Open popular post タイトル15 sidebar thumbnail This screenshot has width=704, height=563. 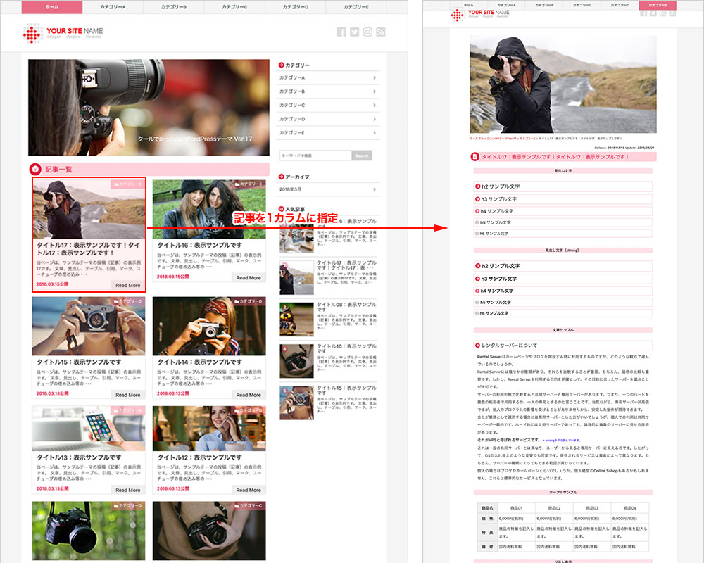(296, 403)
